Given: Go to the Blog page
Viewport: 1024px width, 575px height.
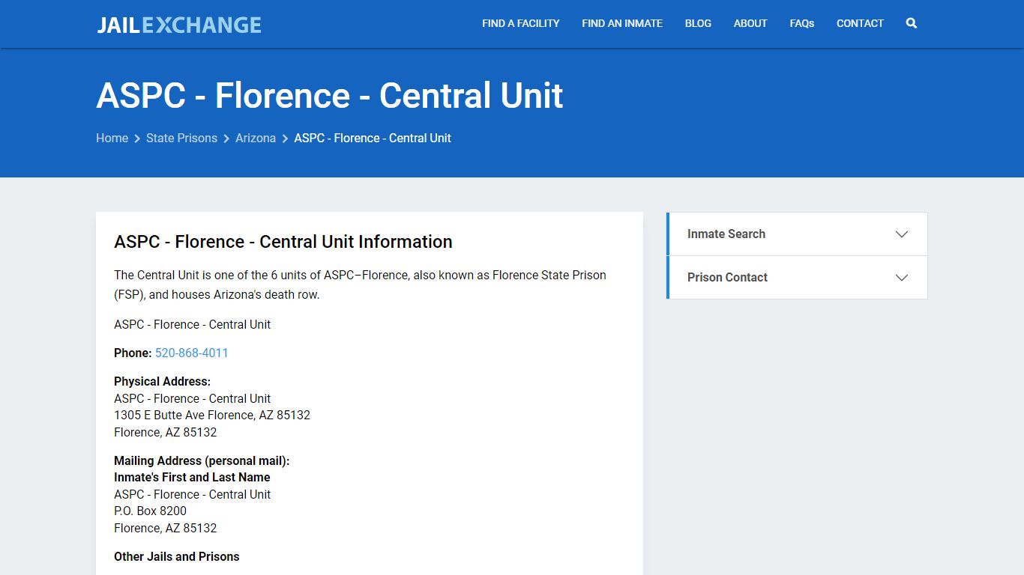Looking at the screenshot, I should [x=698, y=23].
